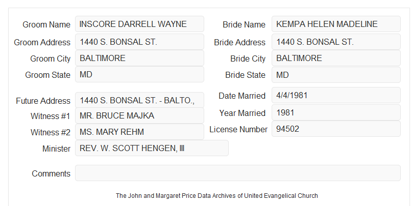Viewport: 411px width, 206px height.
Task: Focus the Groom Address field
Action: tap(139, 42)
